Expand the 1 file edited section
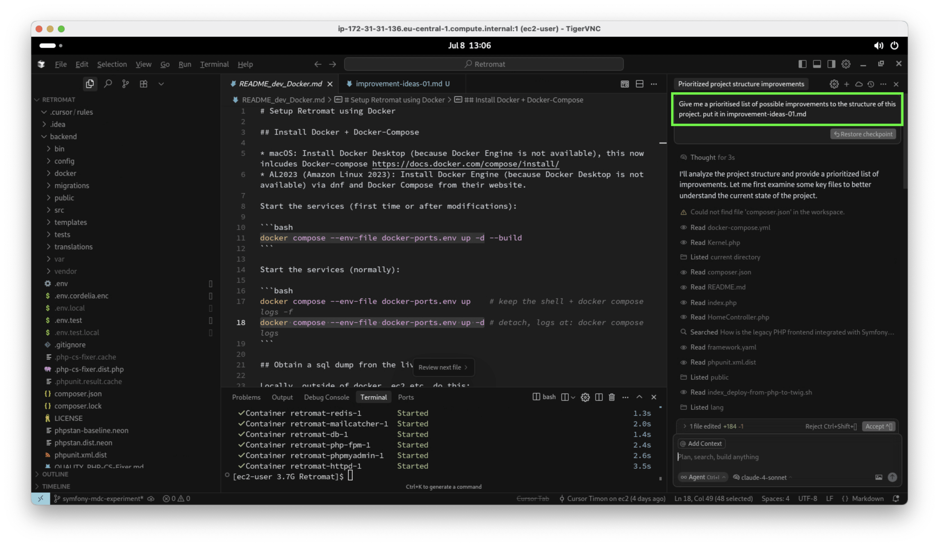939x546 pixels. coord(705,426)
